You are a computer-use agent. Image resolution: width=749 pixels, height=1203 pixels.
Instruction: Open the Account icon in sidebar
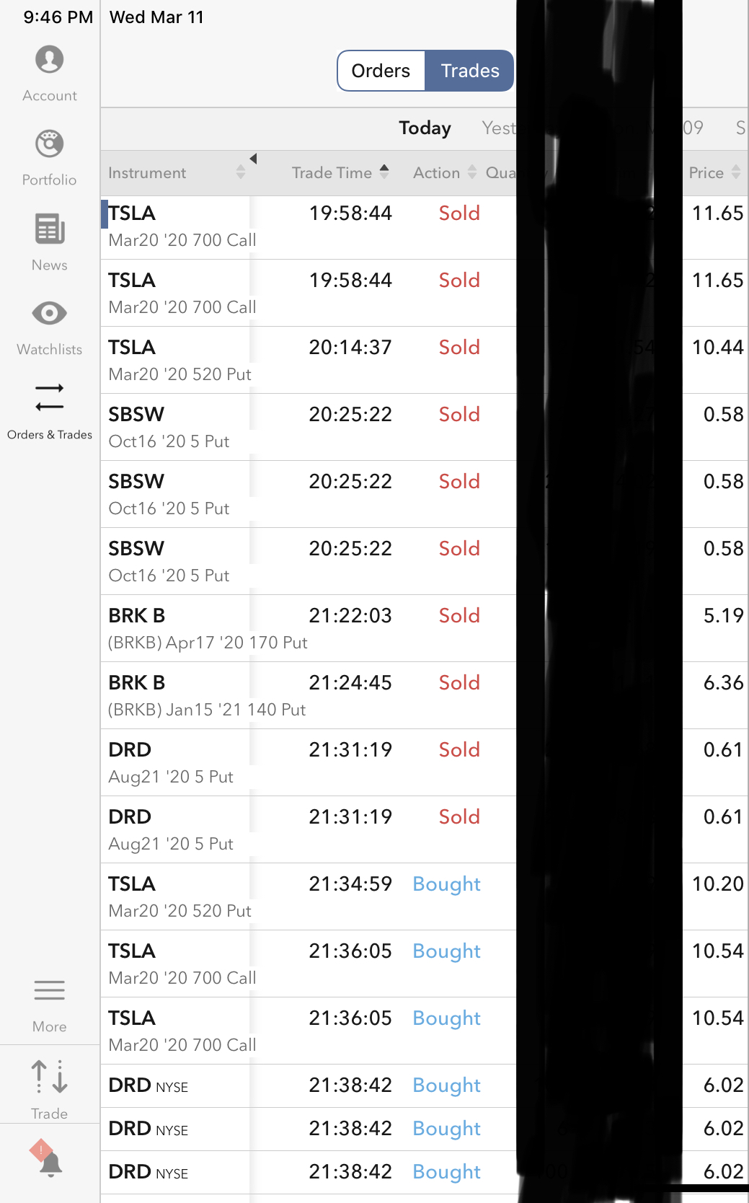tap(50, 60)
